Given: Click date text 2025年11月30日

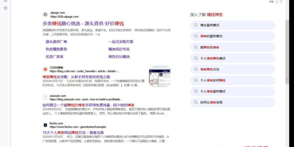Looking at the screenshot, I should (x=53, y=136).
